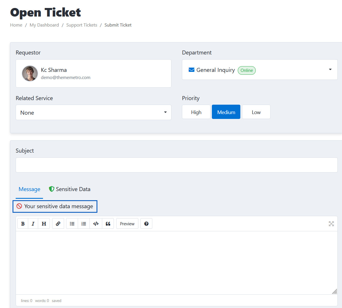Select the Message tab
This screenshot has width=342, height=308.
coord(29,189)
